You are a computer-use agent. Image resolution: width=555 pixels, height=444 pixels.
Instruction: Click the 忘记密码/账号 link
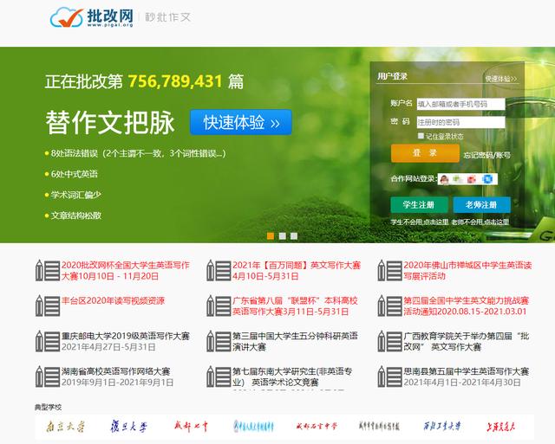486,155
